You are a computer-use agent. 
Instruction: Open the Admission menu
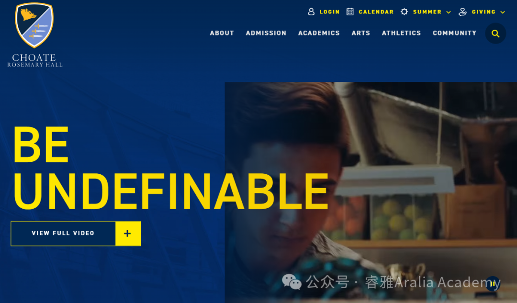click(x=266, y=33)
